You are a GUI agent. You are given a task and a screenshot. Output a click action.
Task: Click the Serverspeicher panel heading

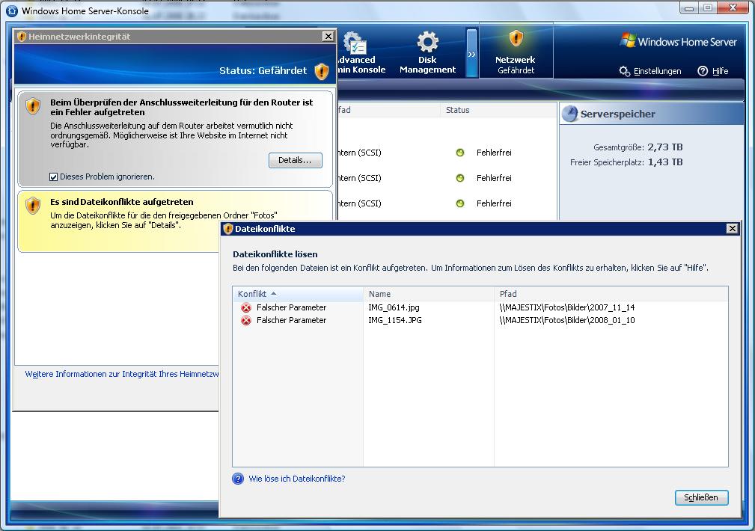coord(617,114)
